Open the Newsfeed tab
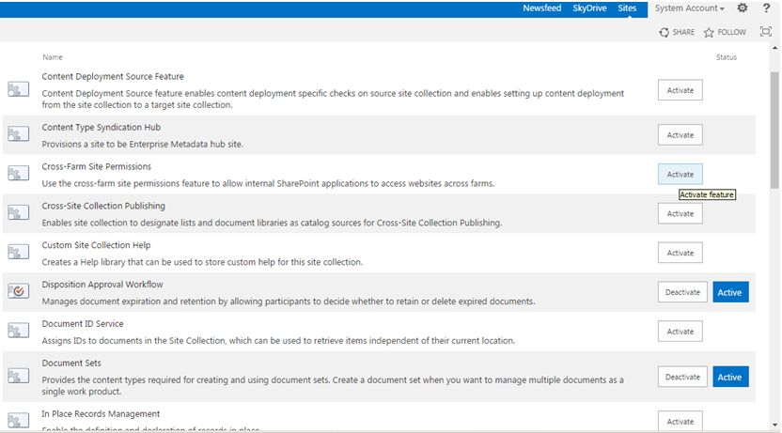The image size is (782, 433). tap(543, 8)
